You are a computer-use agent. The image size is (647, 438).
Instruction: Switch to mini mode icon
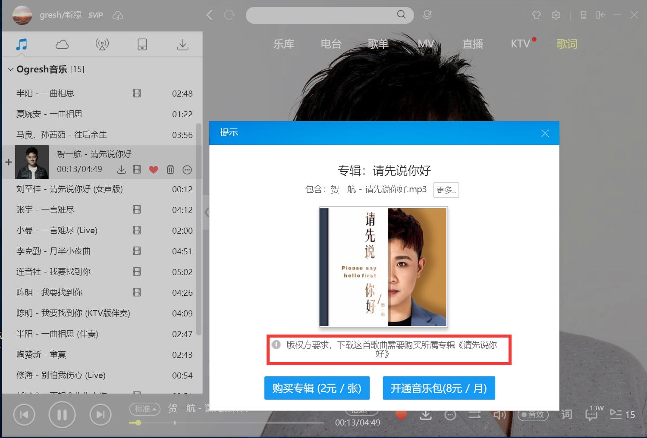coord(601,15)
